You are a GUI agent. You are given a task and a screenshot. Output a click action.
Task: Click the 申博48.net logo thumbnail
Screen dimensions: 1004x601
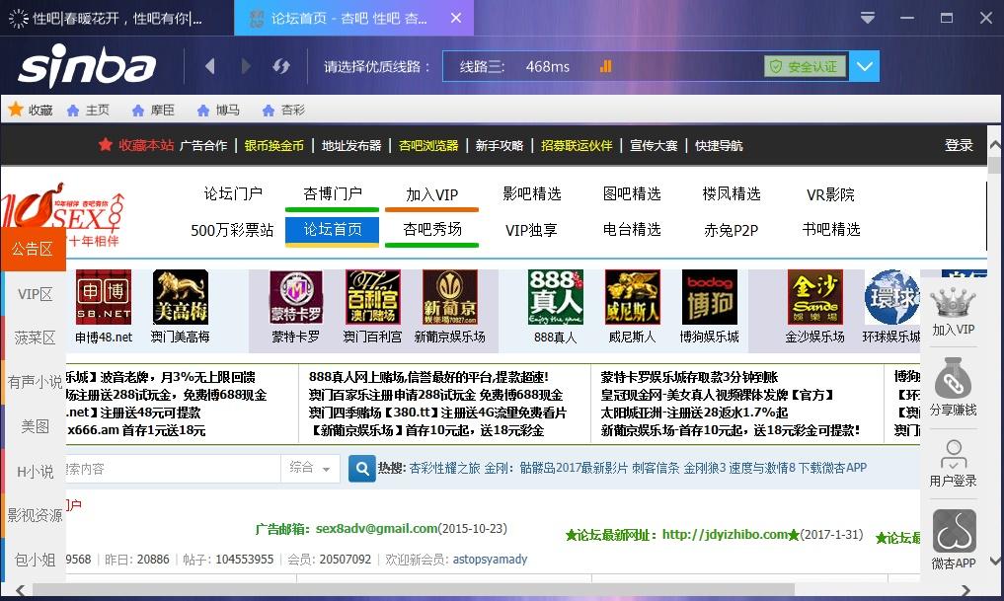pyautogui.click(x=104, y=297)
